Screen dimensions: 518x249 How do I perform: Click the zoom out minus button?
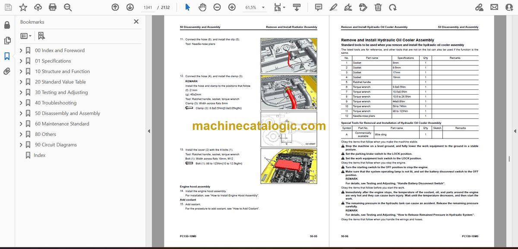[217, 7]
